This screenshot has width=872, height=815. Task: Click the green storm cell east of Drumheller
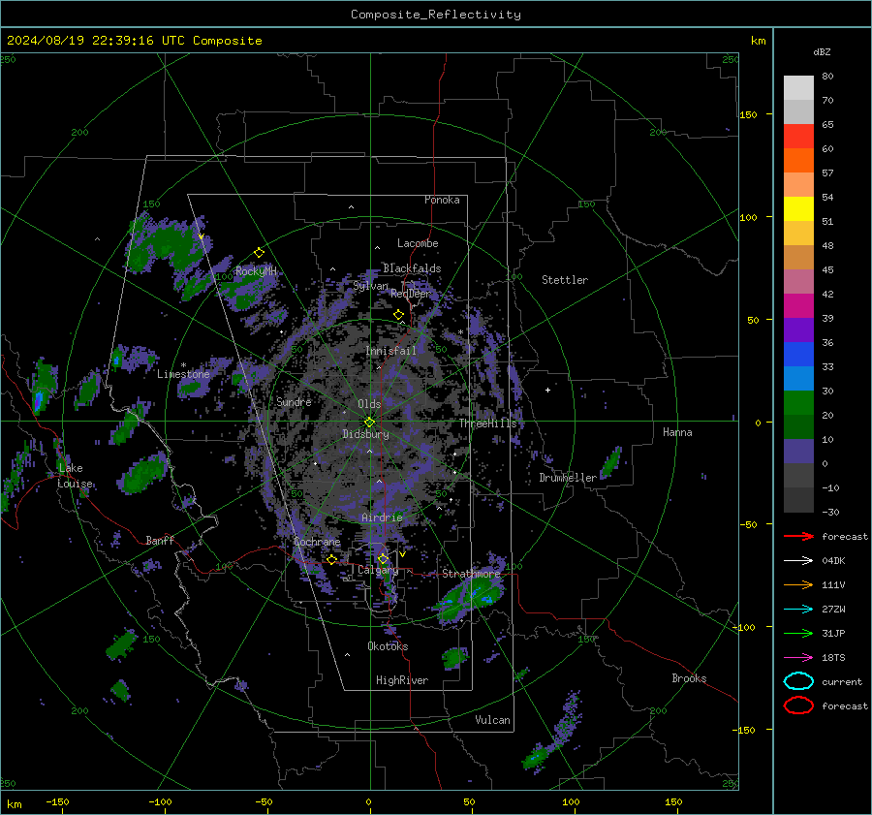click(x=610, y=463)
